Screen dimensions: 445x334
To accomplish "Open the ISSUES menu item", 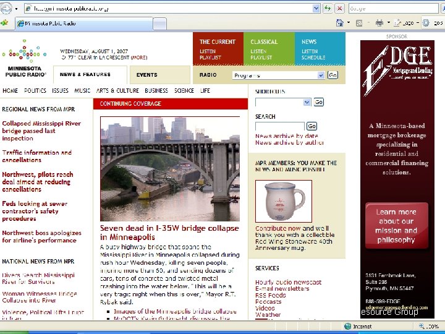I will pos(60,90).
